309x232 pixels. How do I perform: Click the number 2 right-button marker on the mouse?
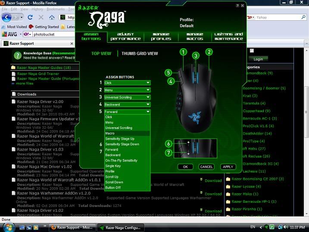pos(209,52)
